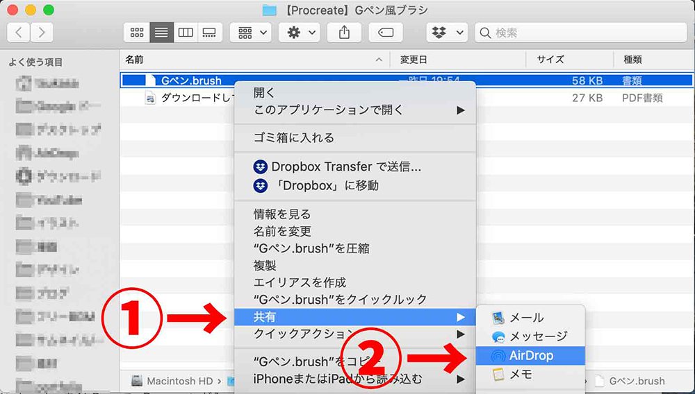Sort by the 変更日 column header
695x394 pixels.
tap(458, 59)
